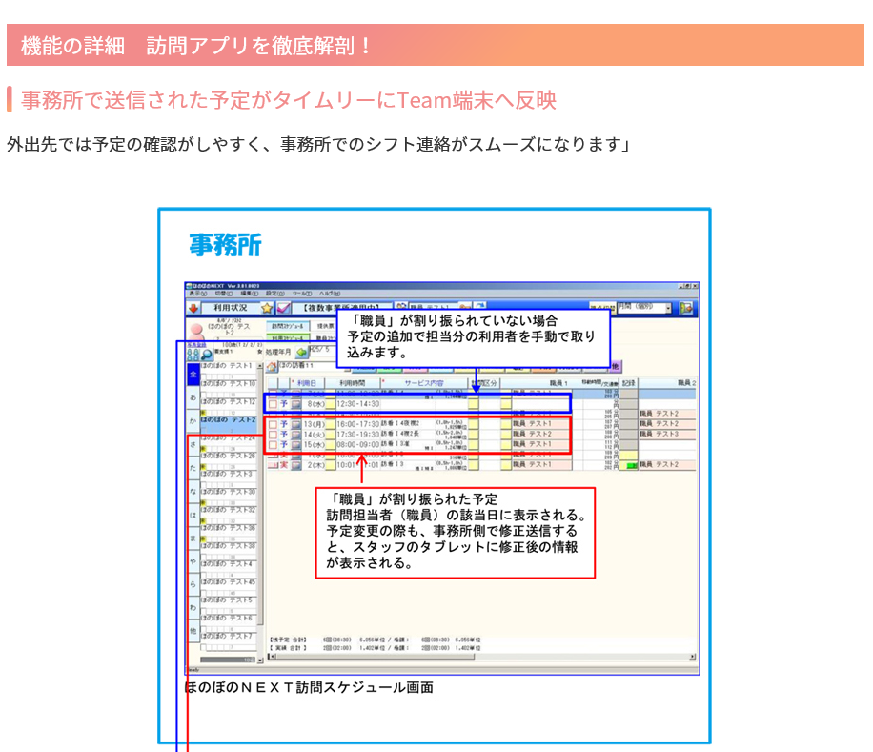This screenshot has width=873, height=752.
Task: Select the 他 kana index tab
Action: click(x=193, y=631)
